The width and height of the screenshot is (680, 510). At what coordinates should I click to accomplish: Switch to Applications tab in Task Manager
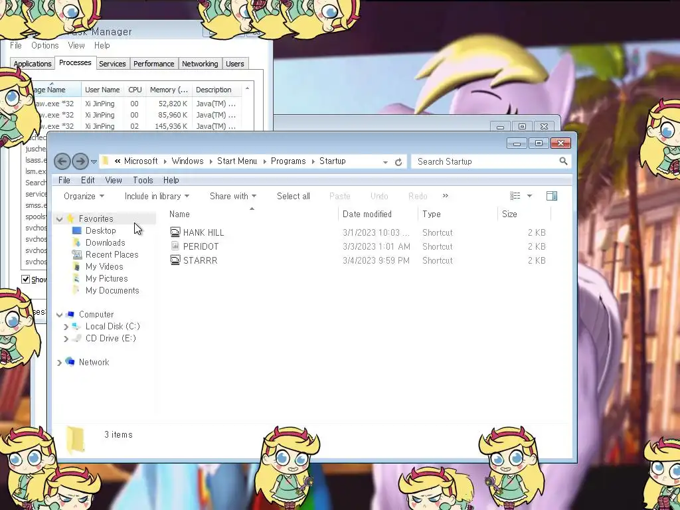[32, 64]
